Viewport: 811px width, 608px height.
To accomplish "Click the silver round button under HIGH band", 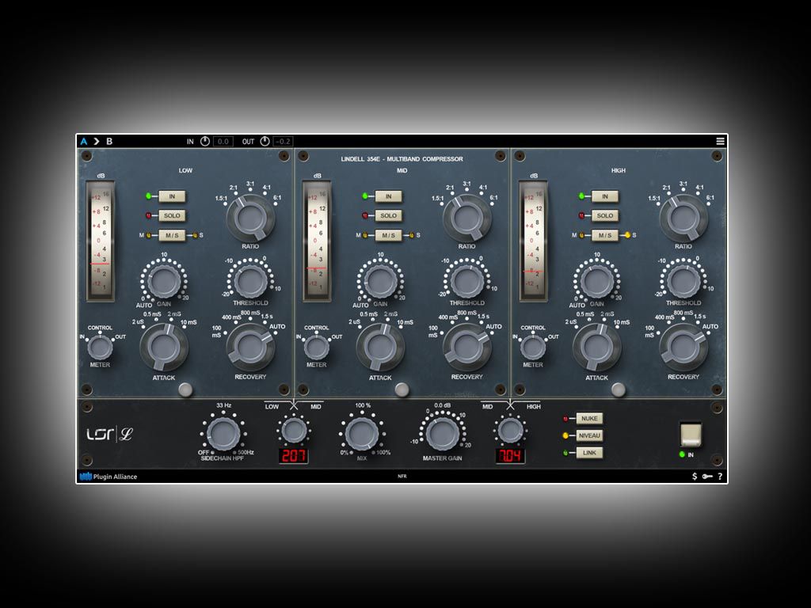I will (x=618, y=389).
